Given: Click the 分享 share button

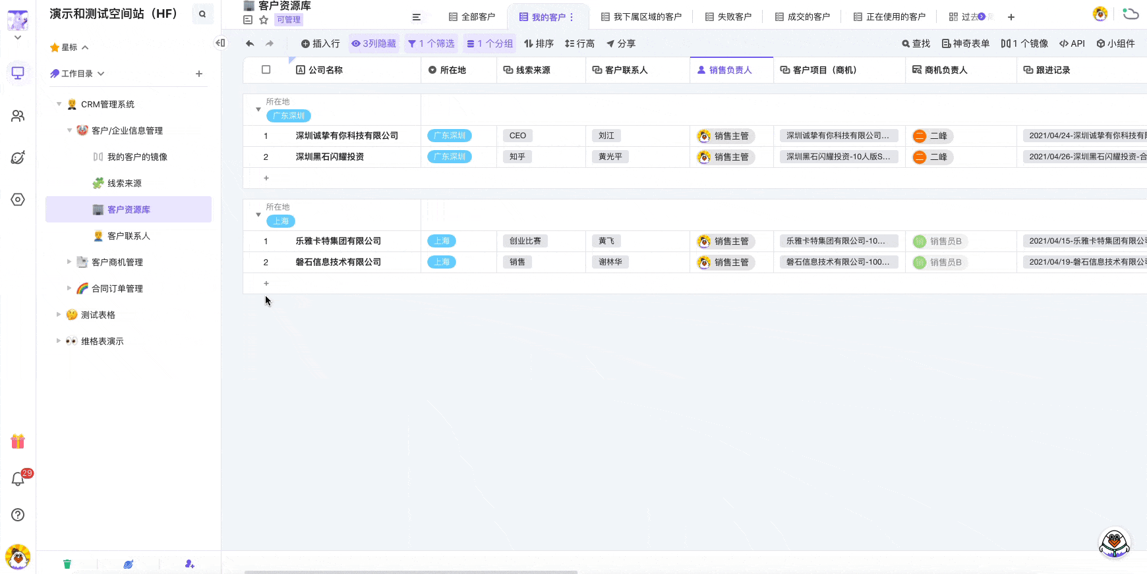Looking at the screenshot, I should [x=621, y=43].
